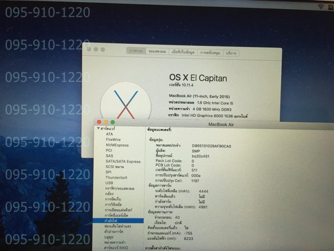Screen dimensions: 334x251
Task: Click the PCB Lot Code label
Action: point(168,165)
